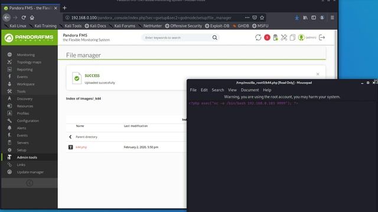Open Mousepad Edit menu
378x212 pixels.
pos(204,90)
